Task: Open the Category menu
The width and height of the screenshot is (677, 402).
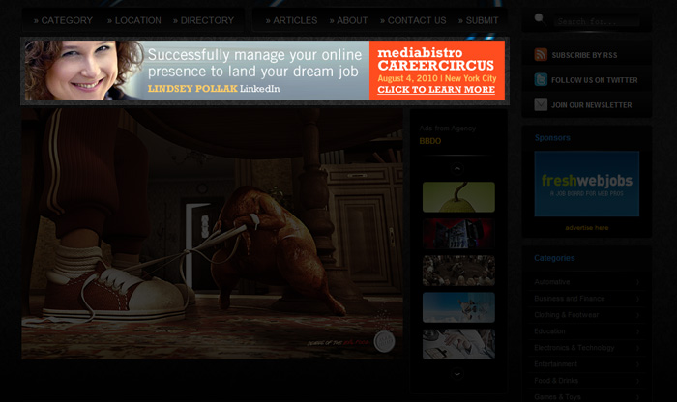Action: click(x=63, y=20)
